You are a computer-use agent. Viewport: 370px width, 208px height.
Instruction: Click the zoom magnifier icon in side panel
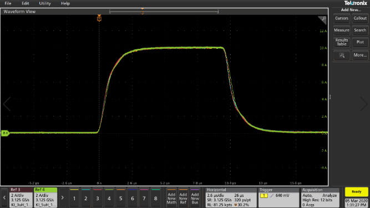[x=342, y=55]
